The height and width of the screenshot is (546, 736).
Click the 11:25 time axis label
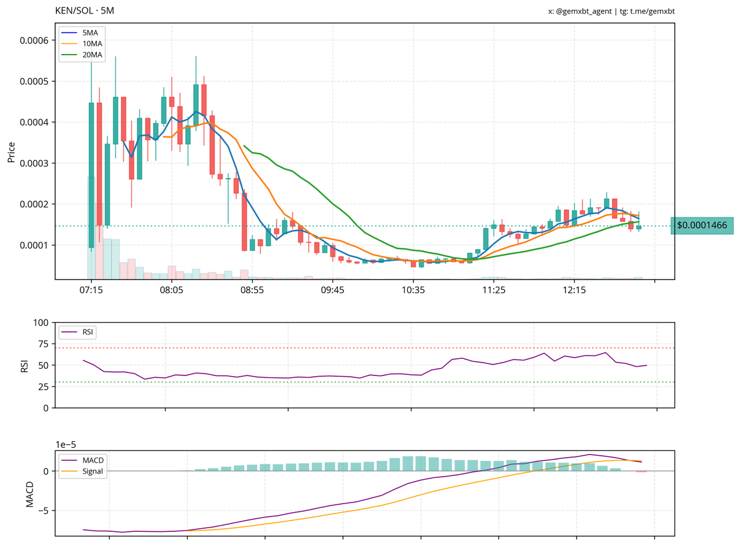(494, 290)
